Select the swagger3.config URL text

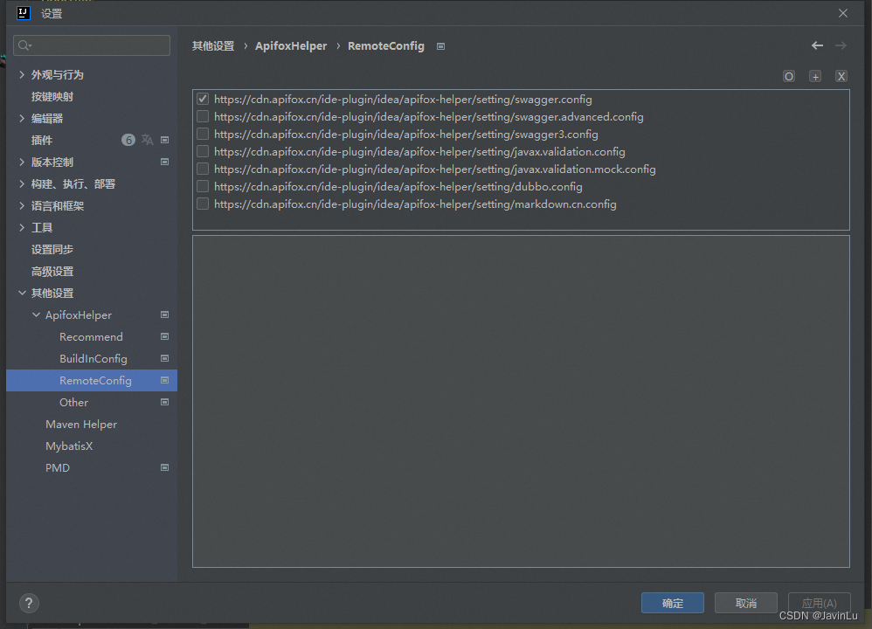coord(406,134)
